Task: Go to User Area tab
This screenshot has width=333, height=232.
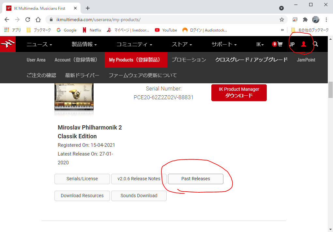Action: pos(36,60)
